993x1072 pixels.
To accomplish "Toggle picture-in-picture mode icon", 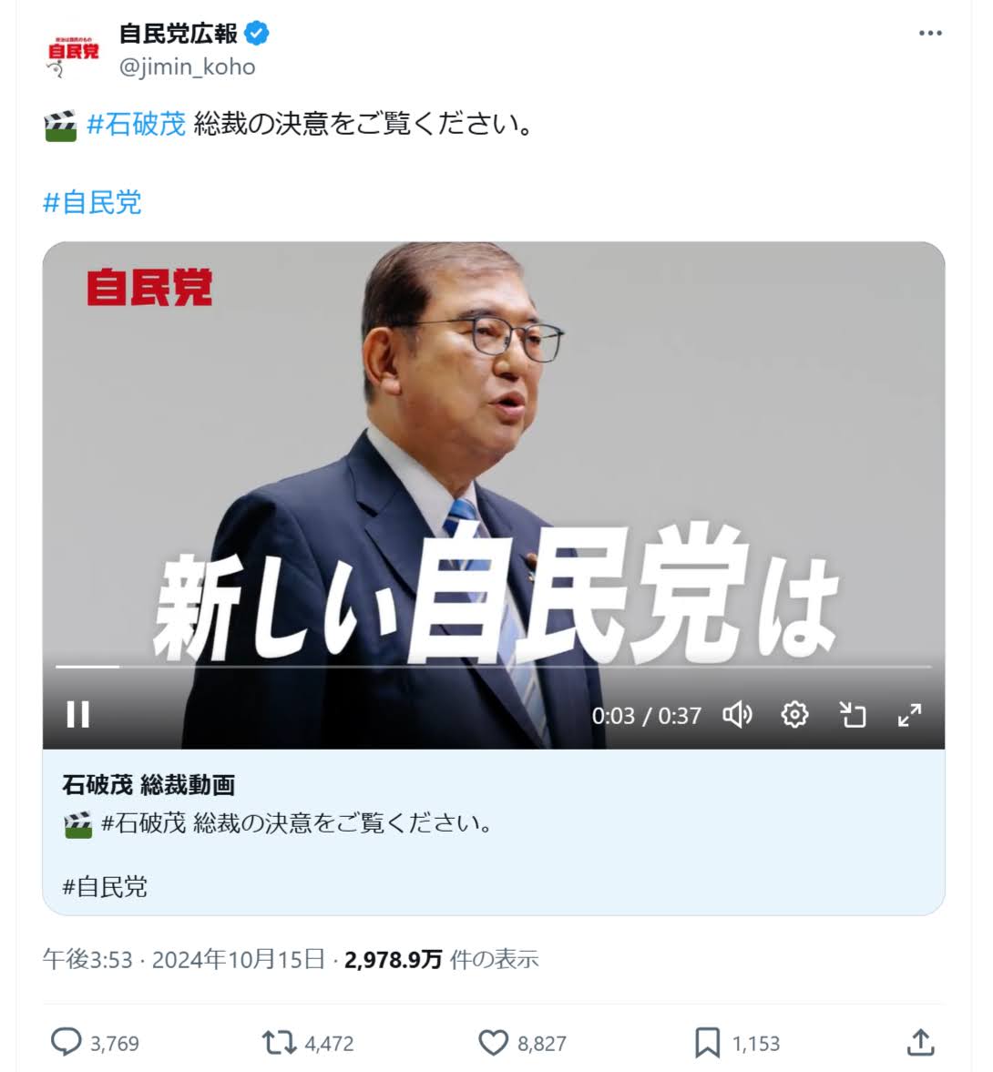I will (x=853, y=714).
